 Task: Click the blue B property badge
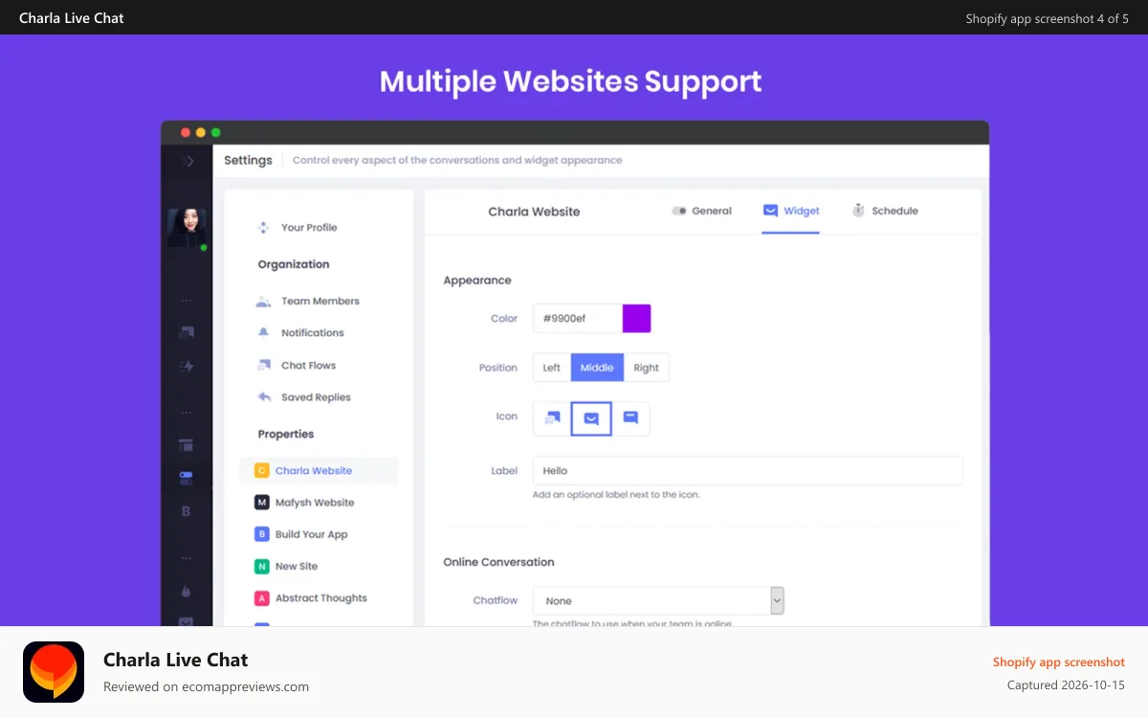261,534
